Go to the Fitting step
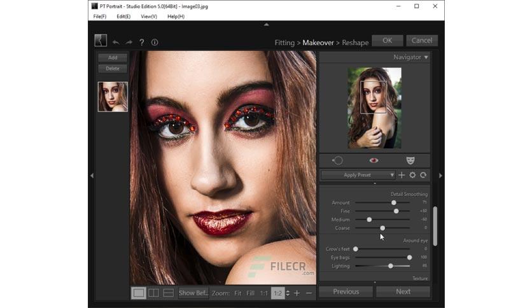 284,43
